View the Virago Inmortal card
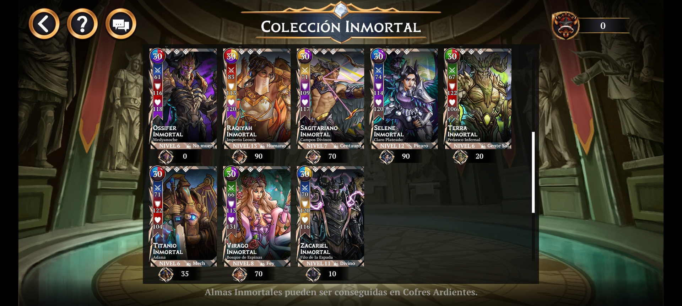The height and width of the screenshot is (306, 682). tap(257, 216)
